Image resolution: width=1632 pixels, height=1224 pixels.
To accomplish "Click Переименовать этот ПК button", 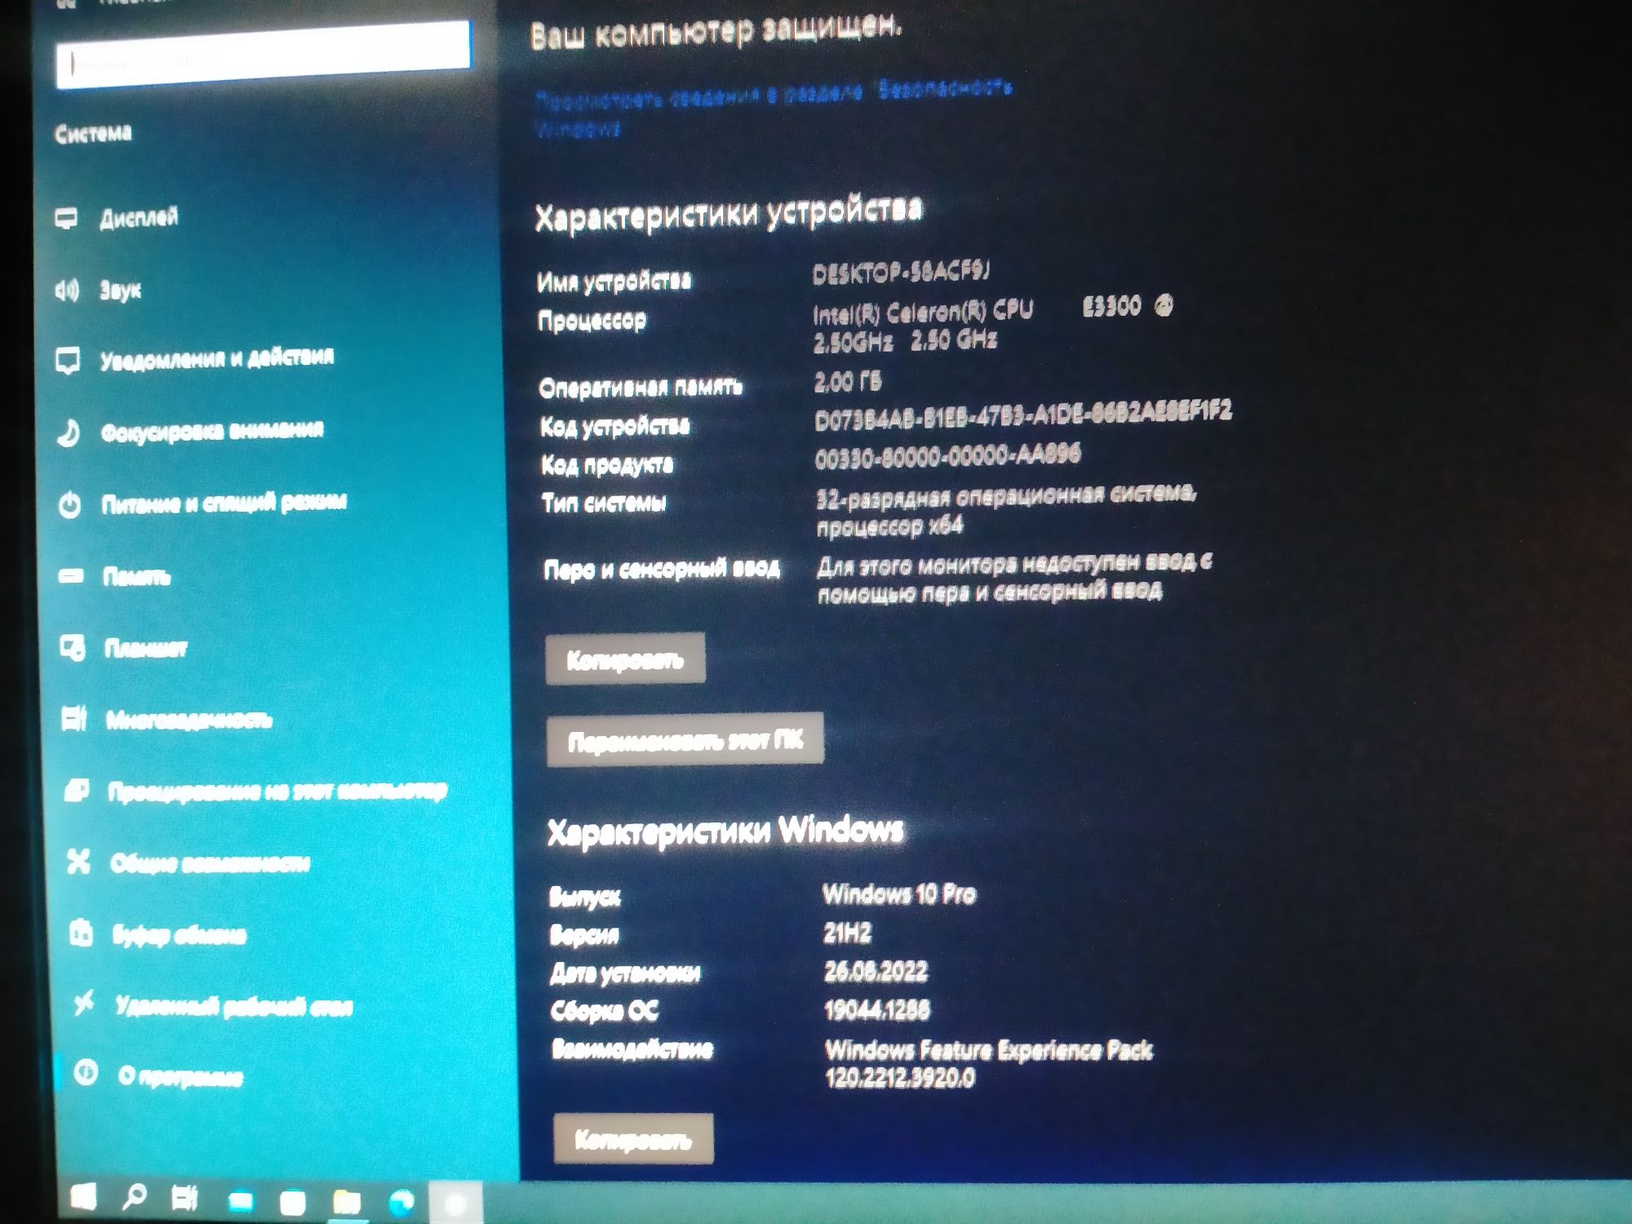I will click(685, 740).
